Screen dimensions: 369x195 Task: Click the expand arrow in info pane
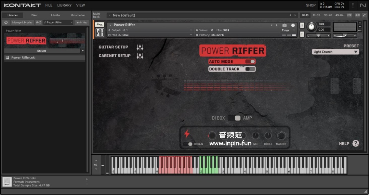click(87, 179)
